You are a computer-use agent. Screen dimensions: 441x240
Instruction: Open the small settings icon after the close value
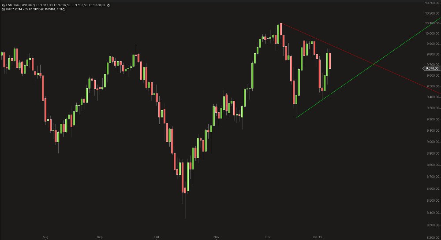[x=109, y=5]
